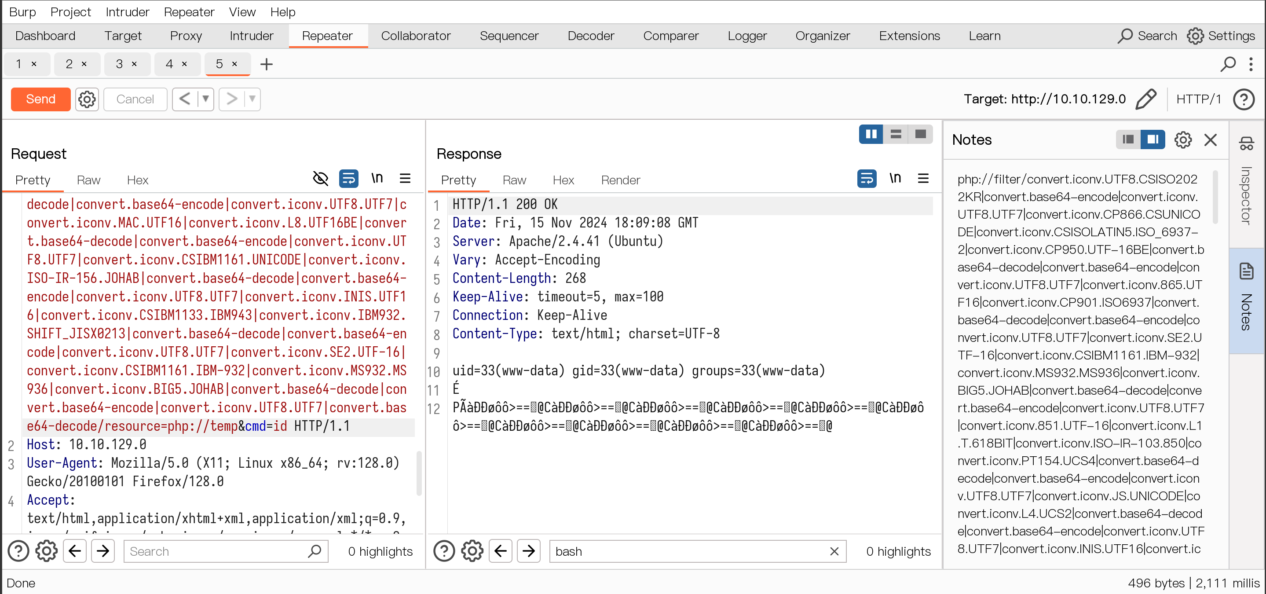Close Repeater tab 3
The image size is (1266, 594).
pos(134,64)
